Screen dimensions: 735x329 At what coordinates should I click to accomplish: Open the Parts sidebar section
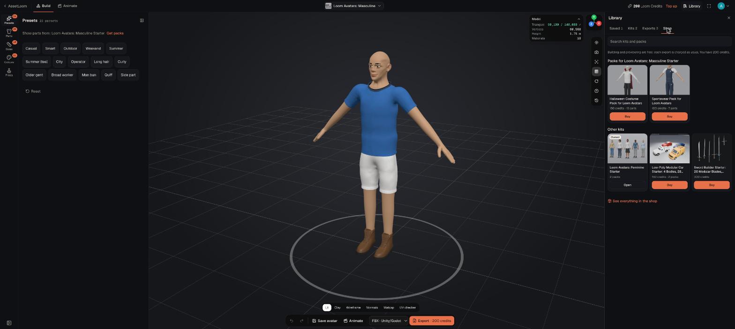[9, 33]
